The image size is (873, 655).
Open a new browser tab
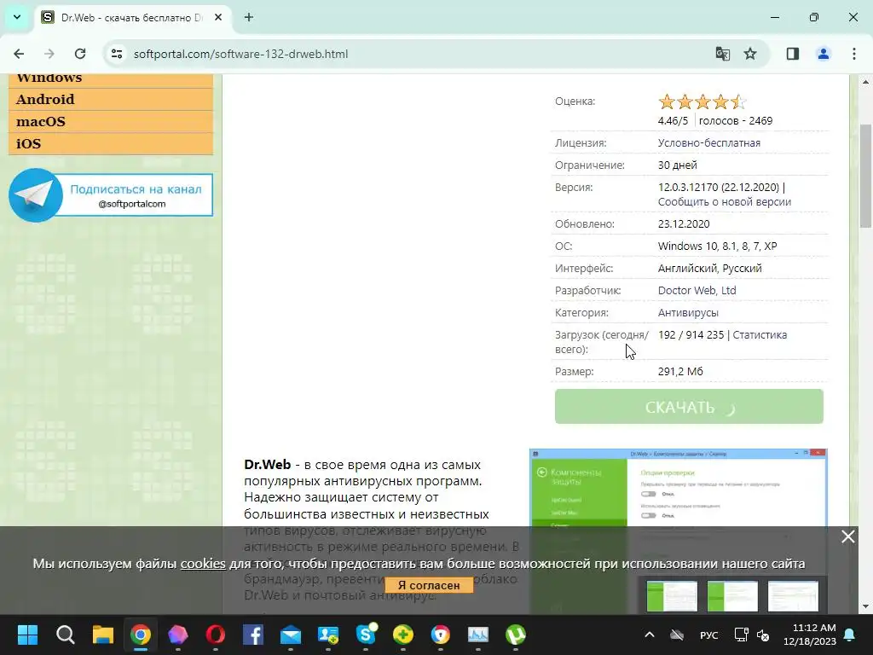[x=249, y=17]
